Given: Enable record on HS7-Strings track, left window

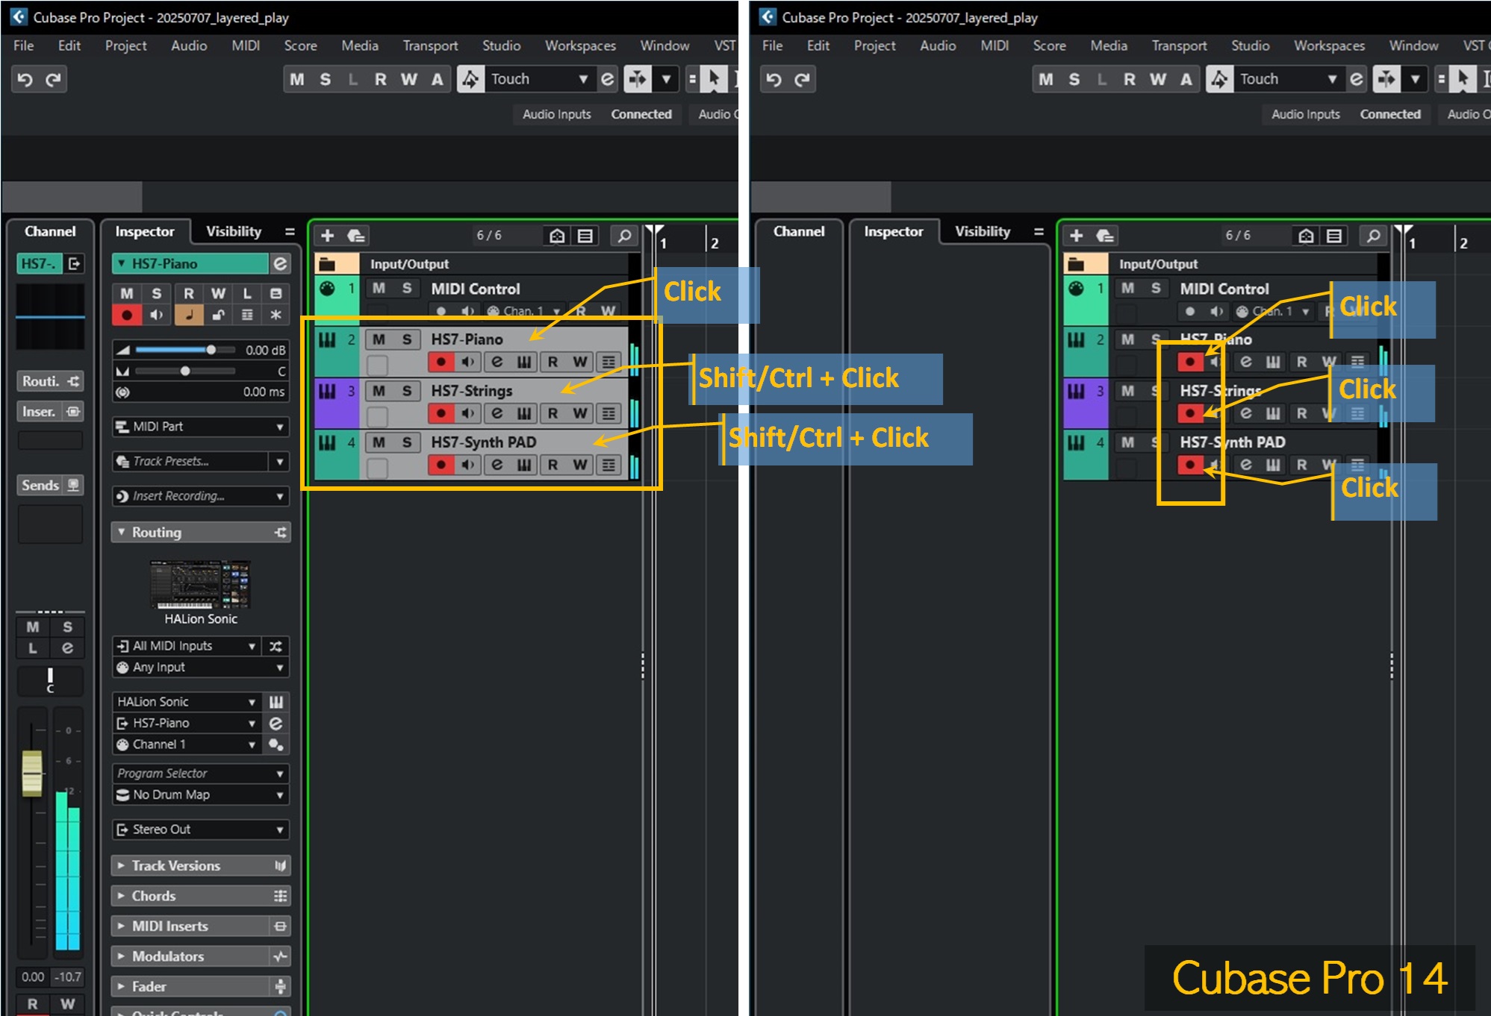Looking at the screenshot, I should [x=441, y=413].
